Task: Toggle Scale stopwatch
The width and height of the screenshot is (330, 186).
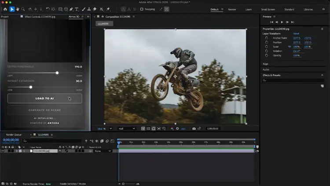Action: coord(267,47)
